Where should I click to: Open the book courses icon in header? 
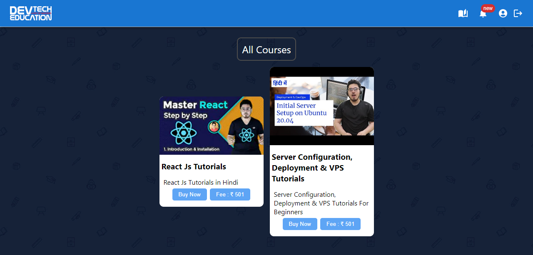coord(463,13)
